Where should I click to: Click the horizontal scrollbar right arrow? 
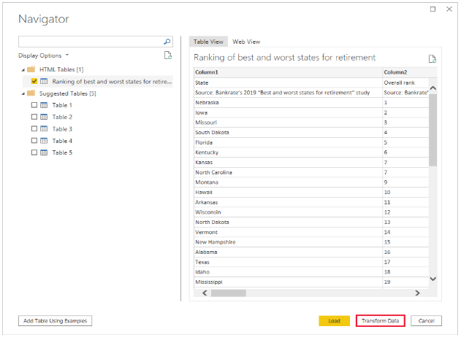[417, 293]
